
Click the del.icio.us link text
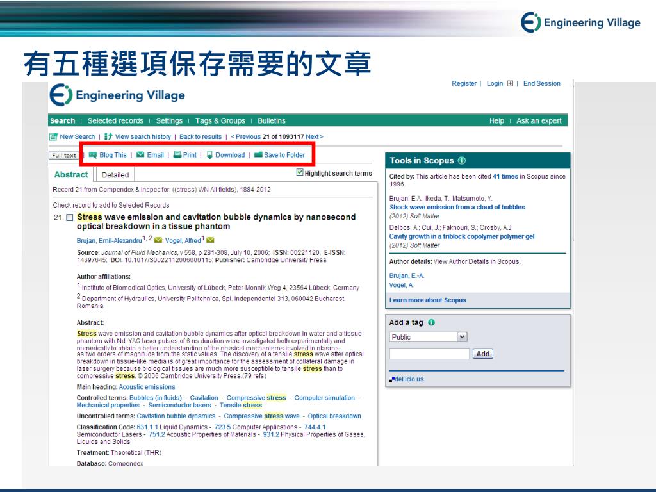coord(409,379)
